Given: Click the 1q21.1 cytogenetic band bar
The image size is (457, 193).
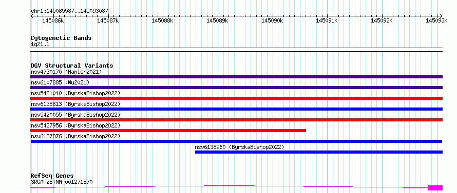Looking at the screenshot, I should tap(236, 50).
